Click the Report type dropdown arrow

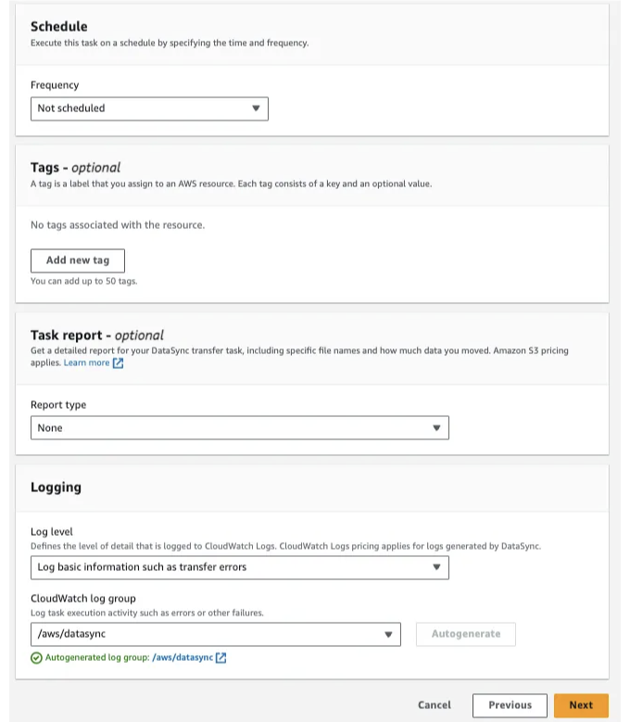pos(436,428)
